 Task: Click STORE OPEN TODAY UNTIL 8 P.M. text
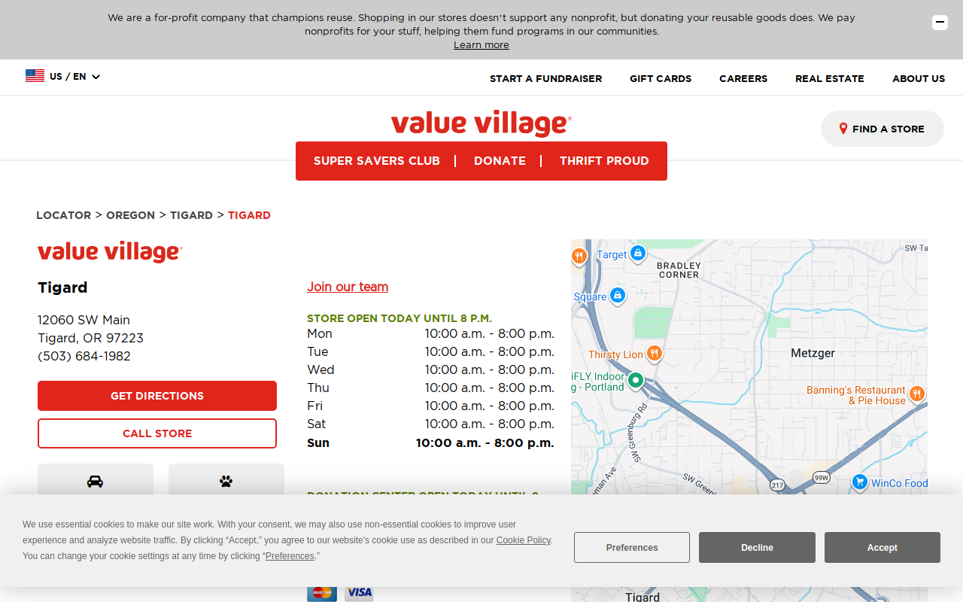click(399, 318)
